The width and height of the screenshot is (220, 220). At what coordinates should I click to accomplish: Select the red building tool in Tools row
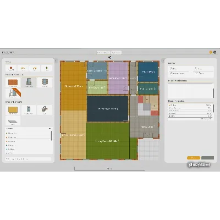coord(11,68)
